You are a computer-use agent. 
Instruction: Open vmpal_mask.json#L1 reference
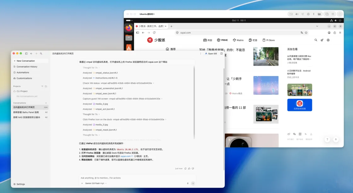pos(106,130)
